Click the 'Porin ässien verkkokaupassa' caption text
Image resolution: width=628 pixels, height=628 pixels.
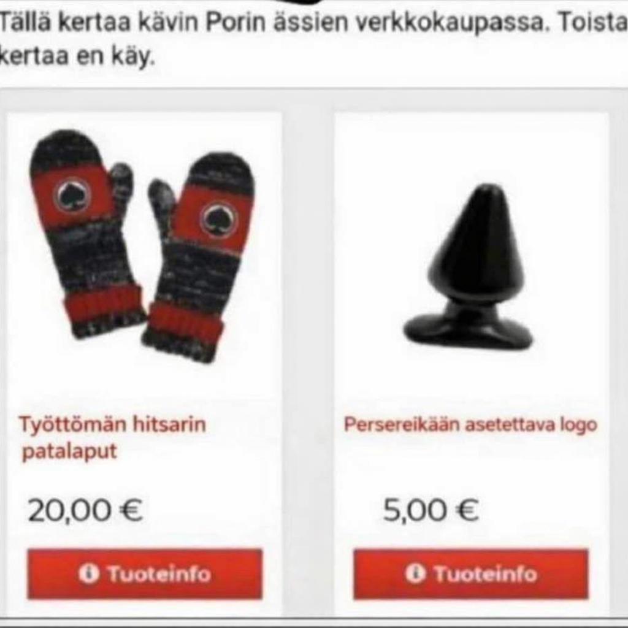tap(375, 23)
